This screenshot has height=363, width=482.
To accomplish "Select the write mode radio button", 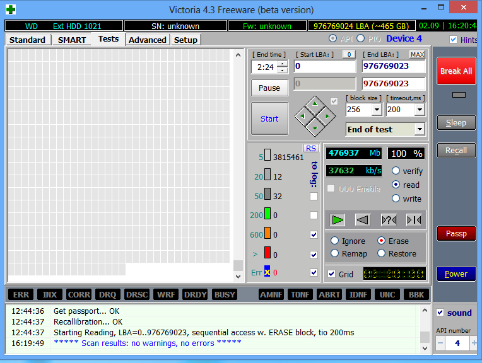I will pos(396,199).
